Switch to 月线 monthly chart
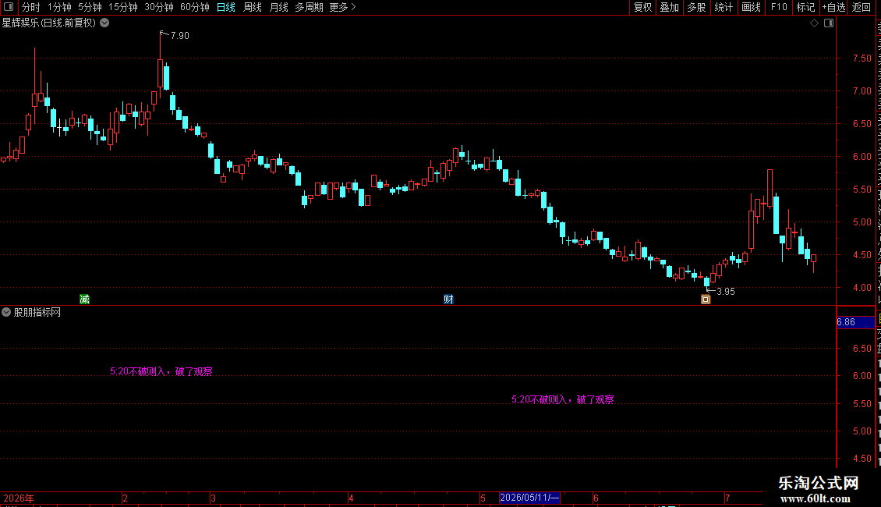The height and width of the screenshot is (507, 881). click(278, 7)
